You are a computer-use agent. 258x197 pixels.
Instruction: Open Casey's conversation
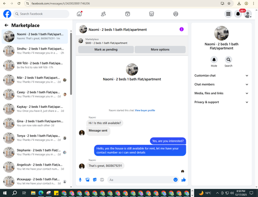tap(35, 94)
